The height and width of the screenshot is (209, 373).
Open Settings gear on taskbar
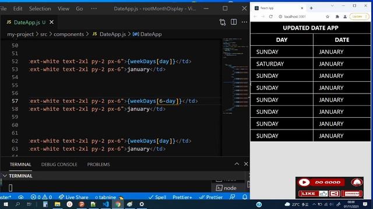point(142,204)
